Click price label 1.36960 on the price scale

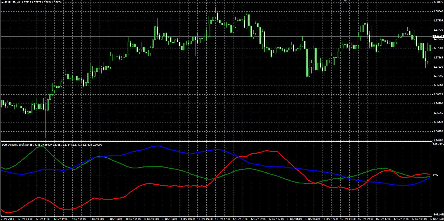coord(438,85)
